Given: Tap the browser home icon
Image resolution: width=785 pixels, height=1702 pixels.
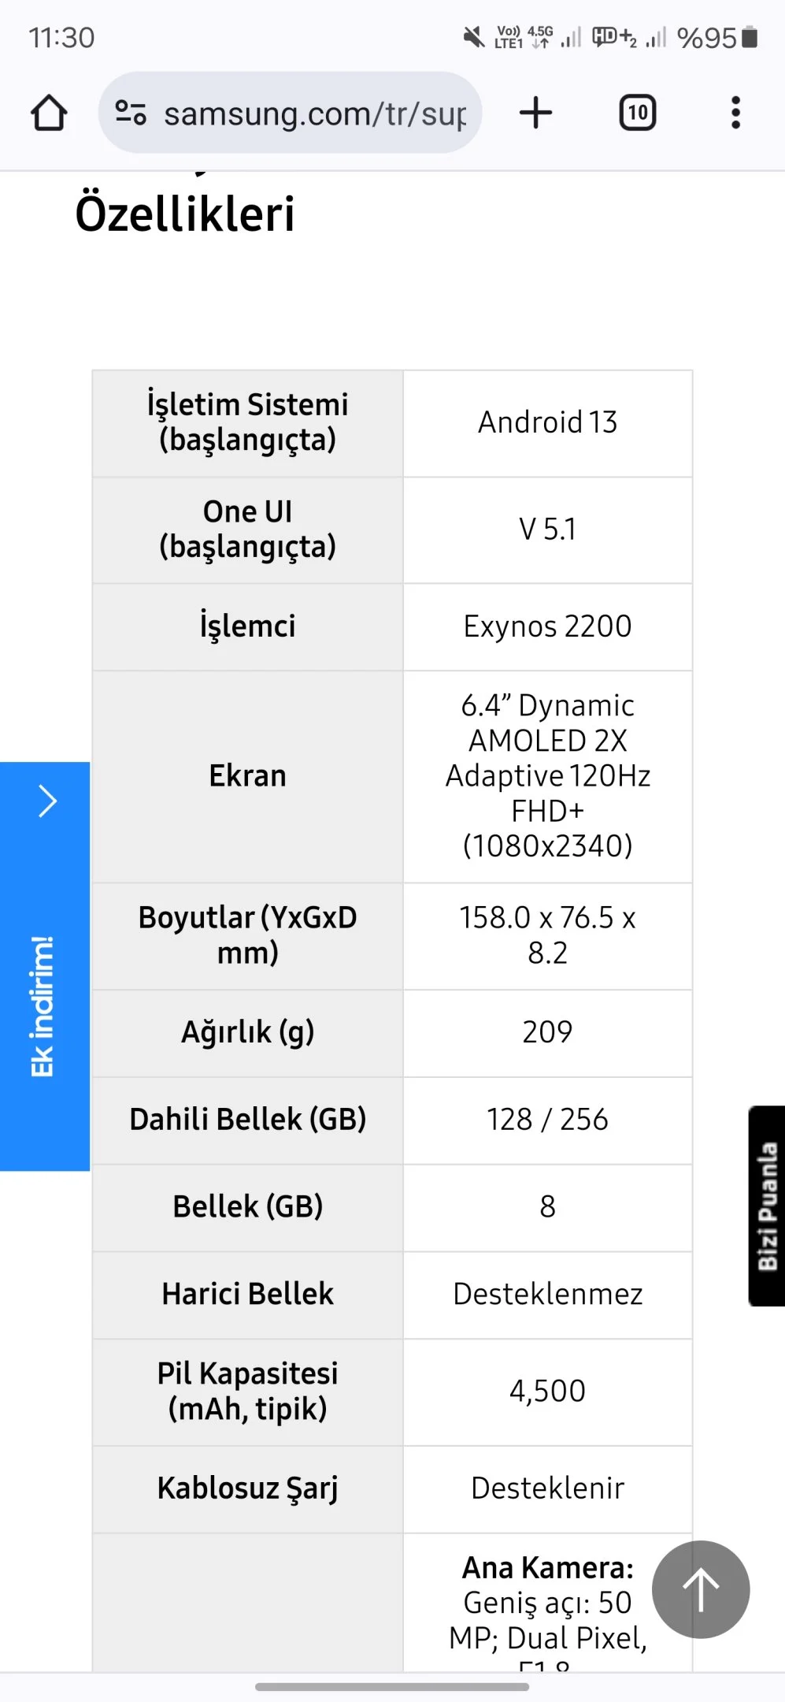Looking at the screenshot, I should point(49,113).
